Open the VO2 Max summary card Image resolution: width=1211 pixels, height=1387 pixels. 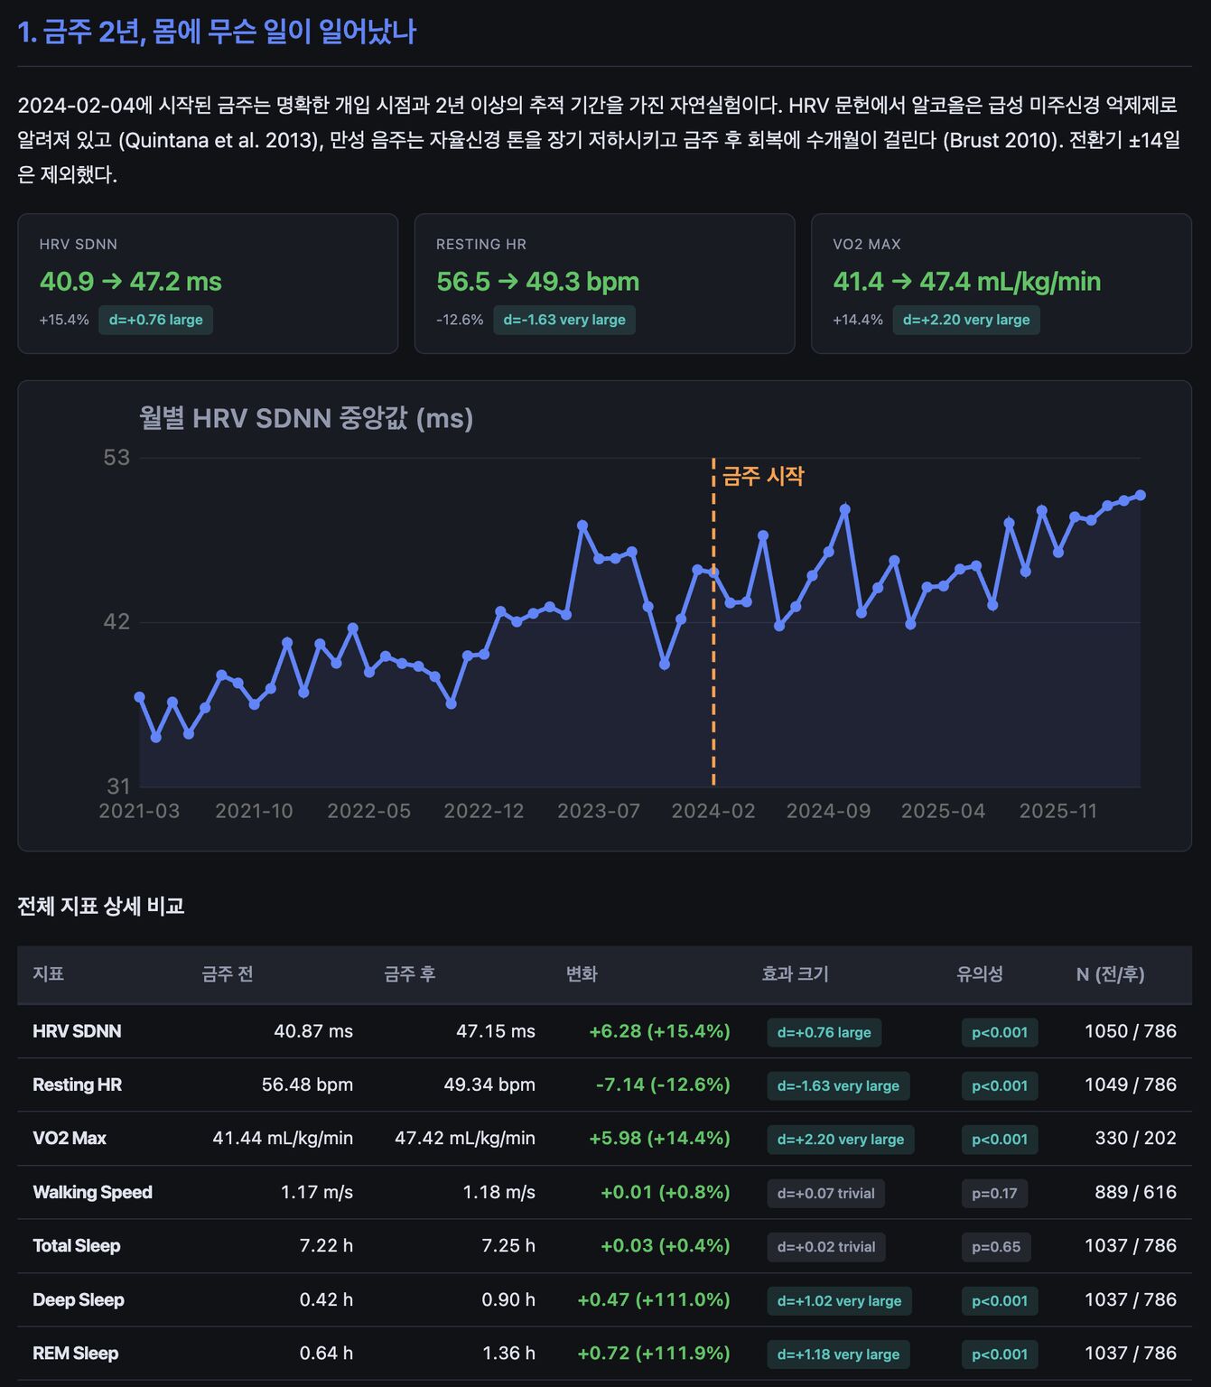pyautogui.click(x=1001, y=283)
